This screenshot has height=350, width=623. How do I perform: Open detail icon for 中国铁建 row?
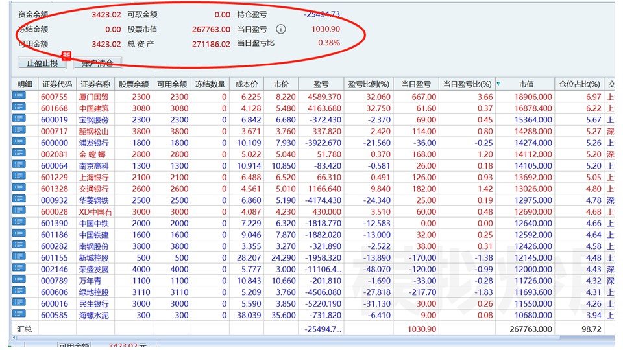(19, 233)
